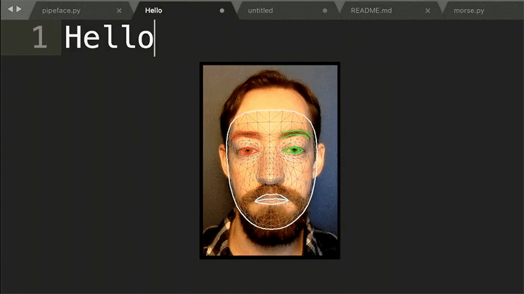
Task: Click the red eyebrow tracking overlay
Action: coord(246,135)
